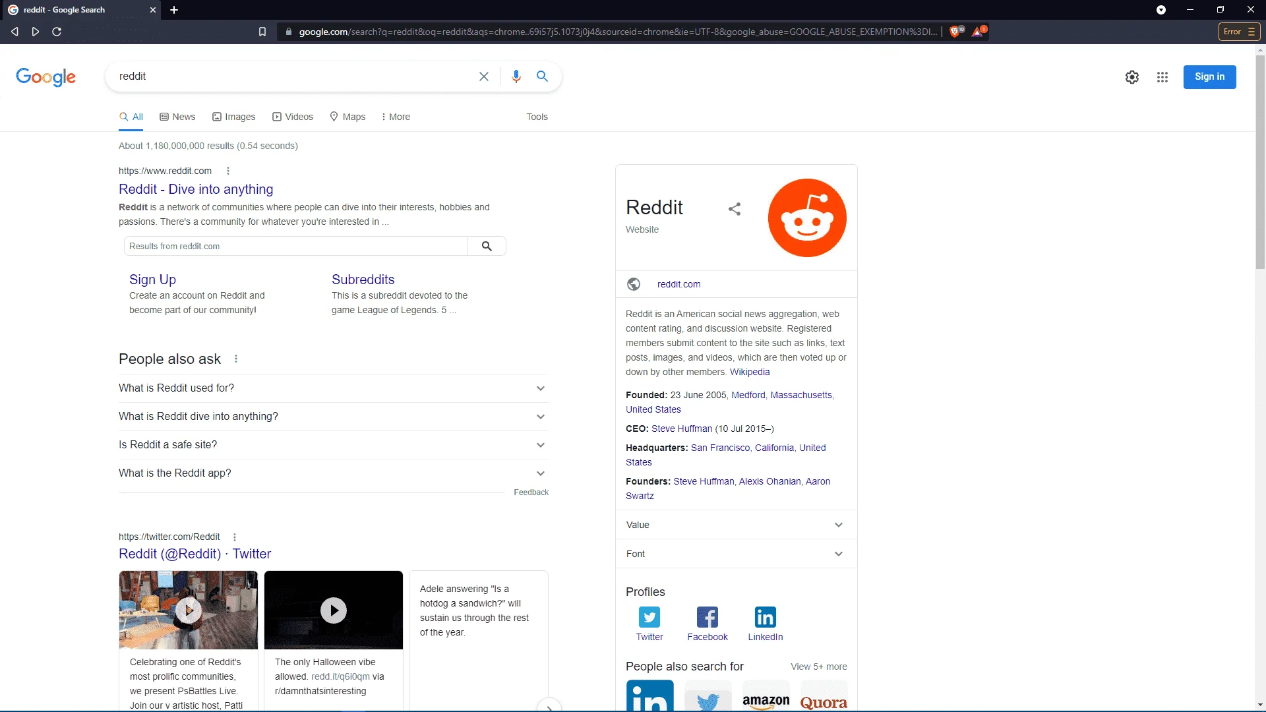
Task: Switch to the Maps tab
Action: [347, 117]
